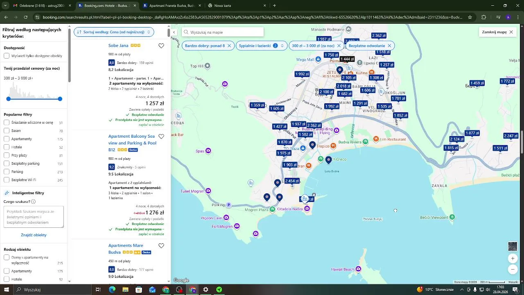Reload the page with browser refresh button

tap(25, 17)
